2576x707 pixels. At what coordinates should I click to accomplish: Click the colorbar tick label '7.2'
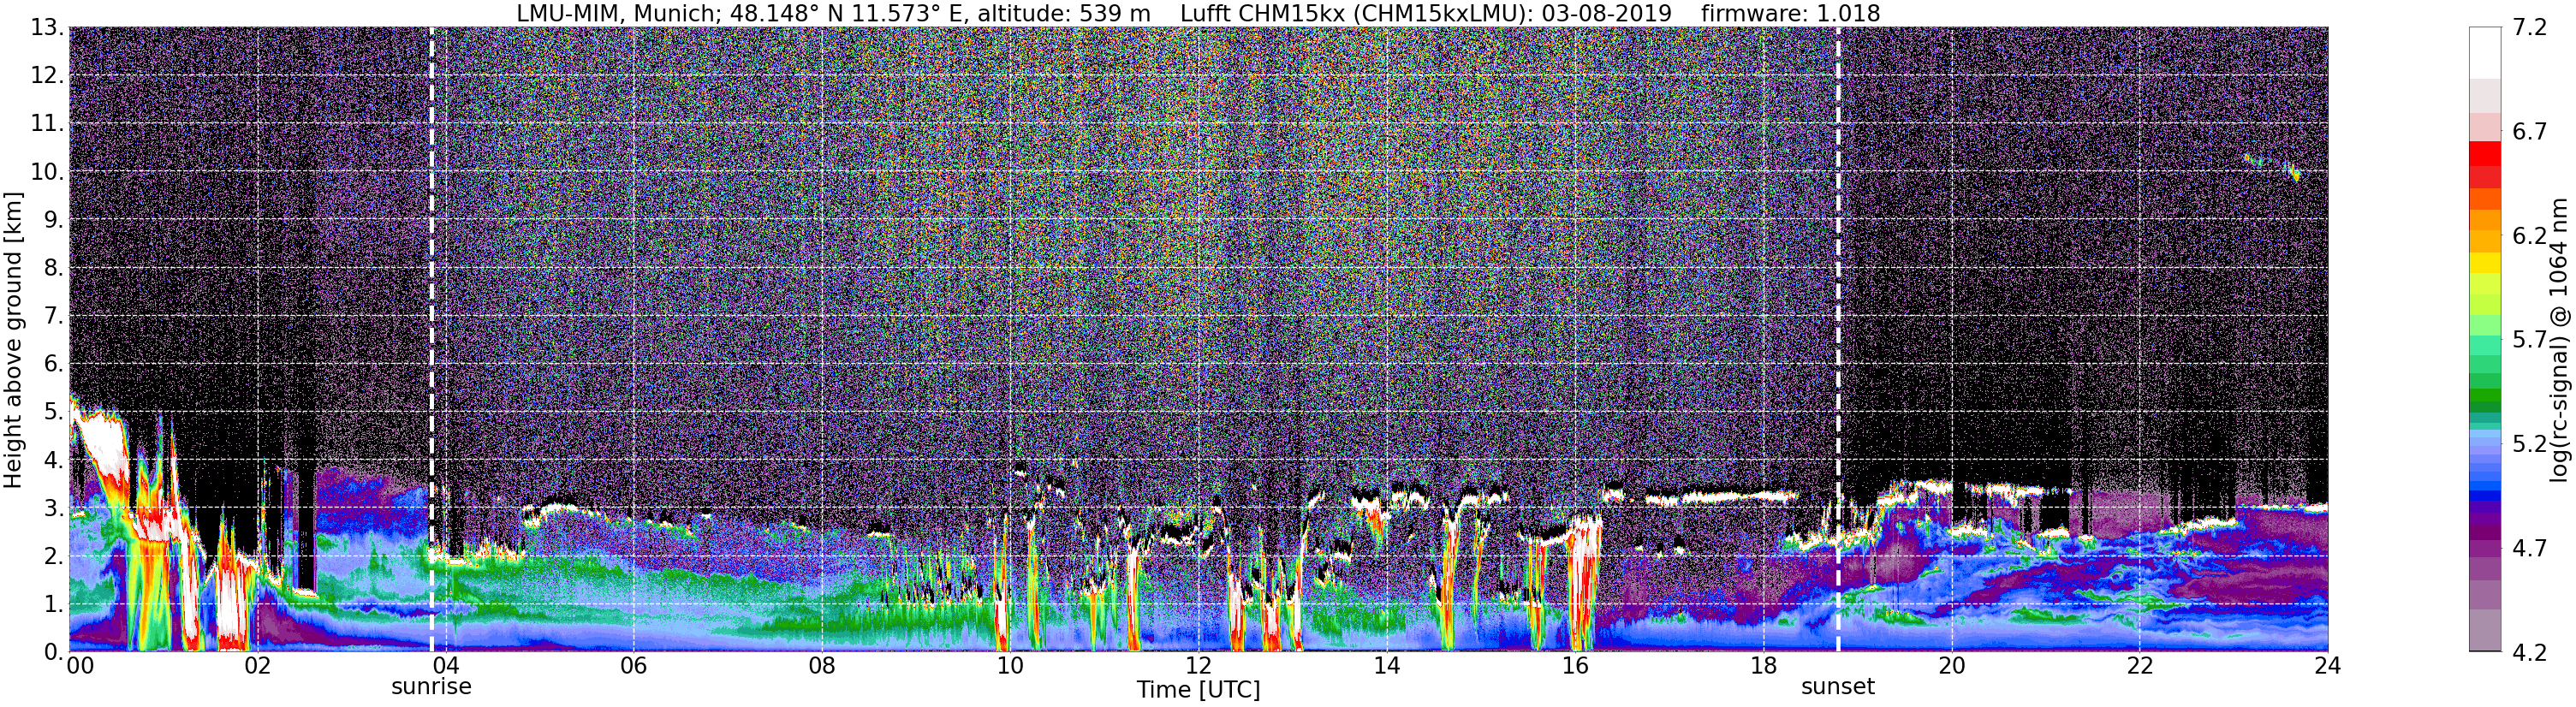click(x=2530, y=28)
